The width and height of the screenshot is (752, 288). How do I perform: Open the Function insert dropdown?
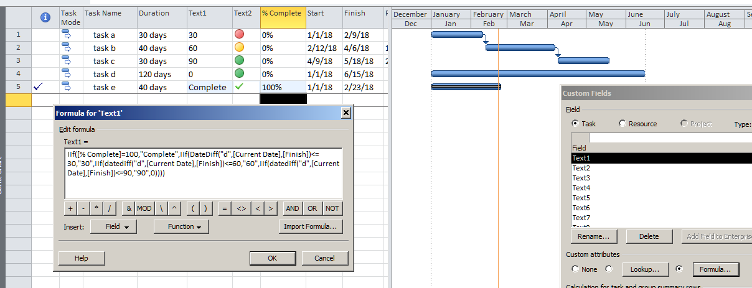click(x=181, y=227)
